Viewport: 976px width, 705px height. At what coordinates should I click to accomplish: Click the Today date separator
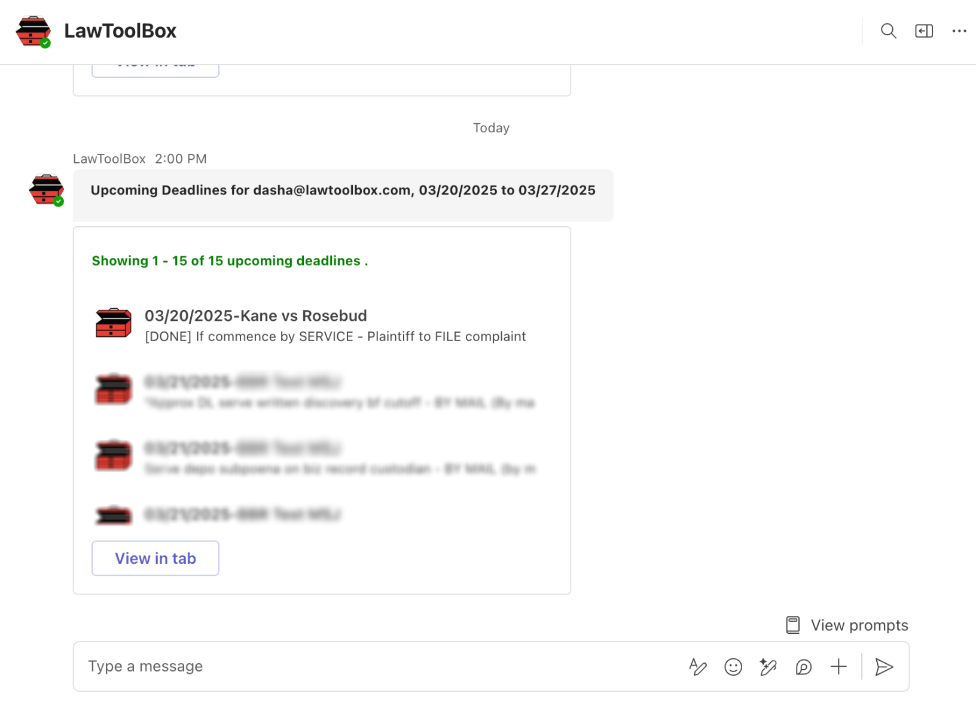tap(491, 128)
